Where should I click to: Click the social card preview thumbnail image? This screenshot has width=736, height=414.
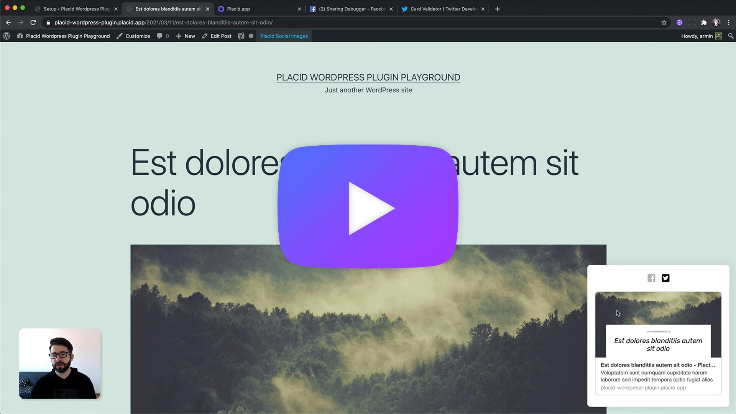tap(658, 324)
